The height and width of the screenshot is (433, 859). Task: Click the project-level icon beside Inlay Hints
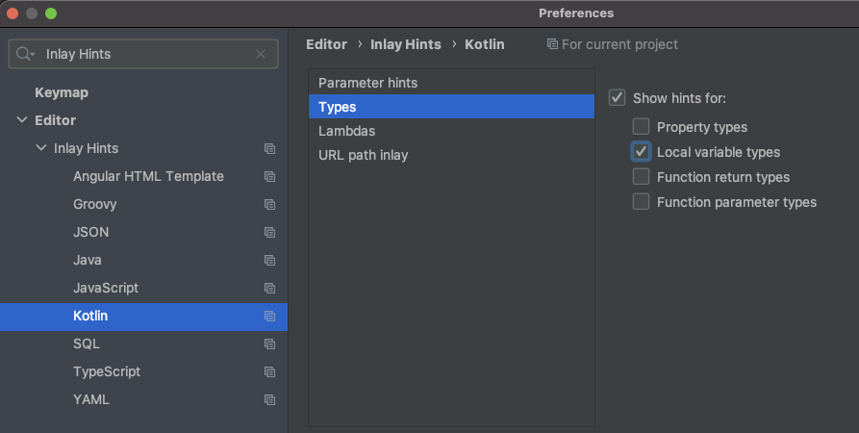pos(269,149)
